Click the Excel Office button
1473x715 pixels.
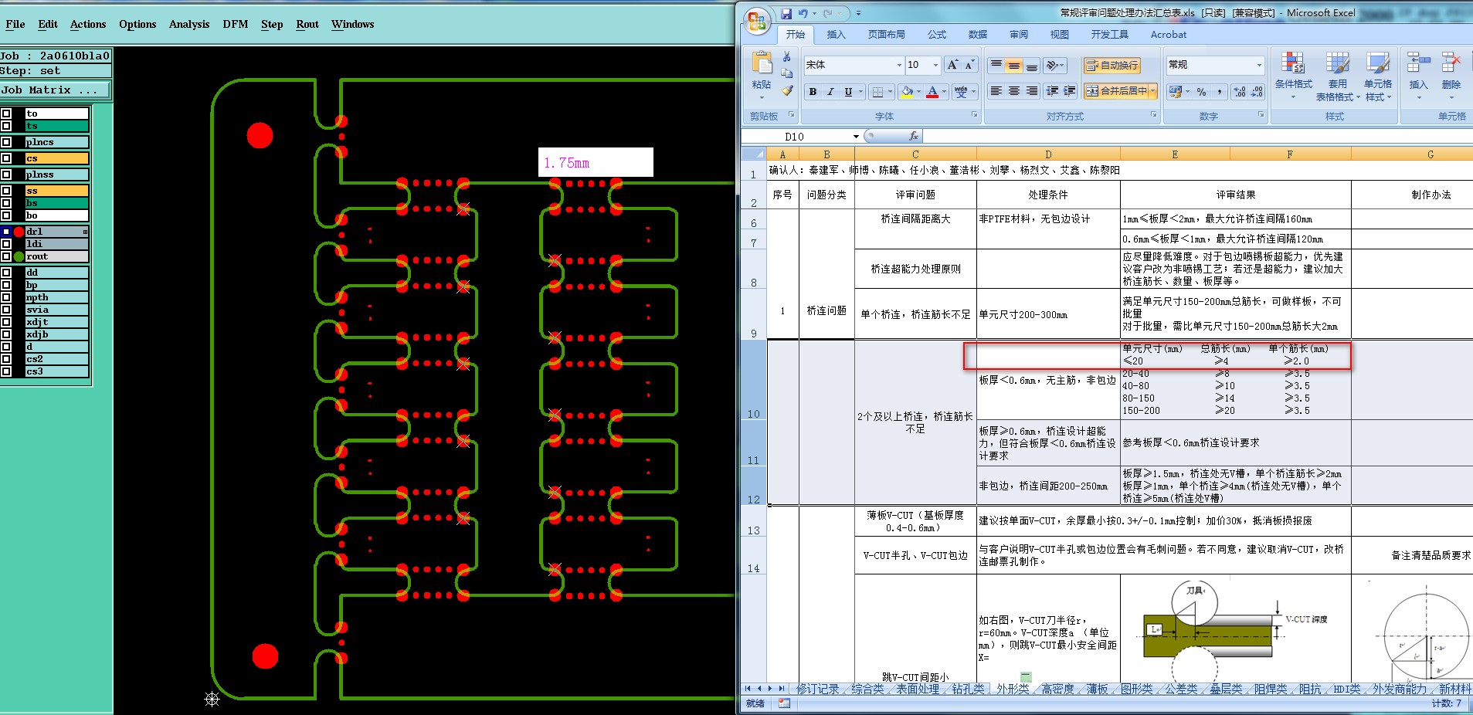(757, 21)
